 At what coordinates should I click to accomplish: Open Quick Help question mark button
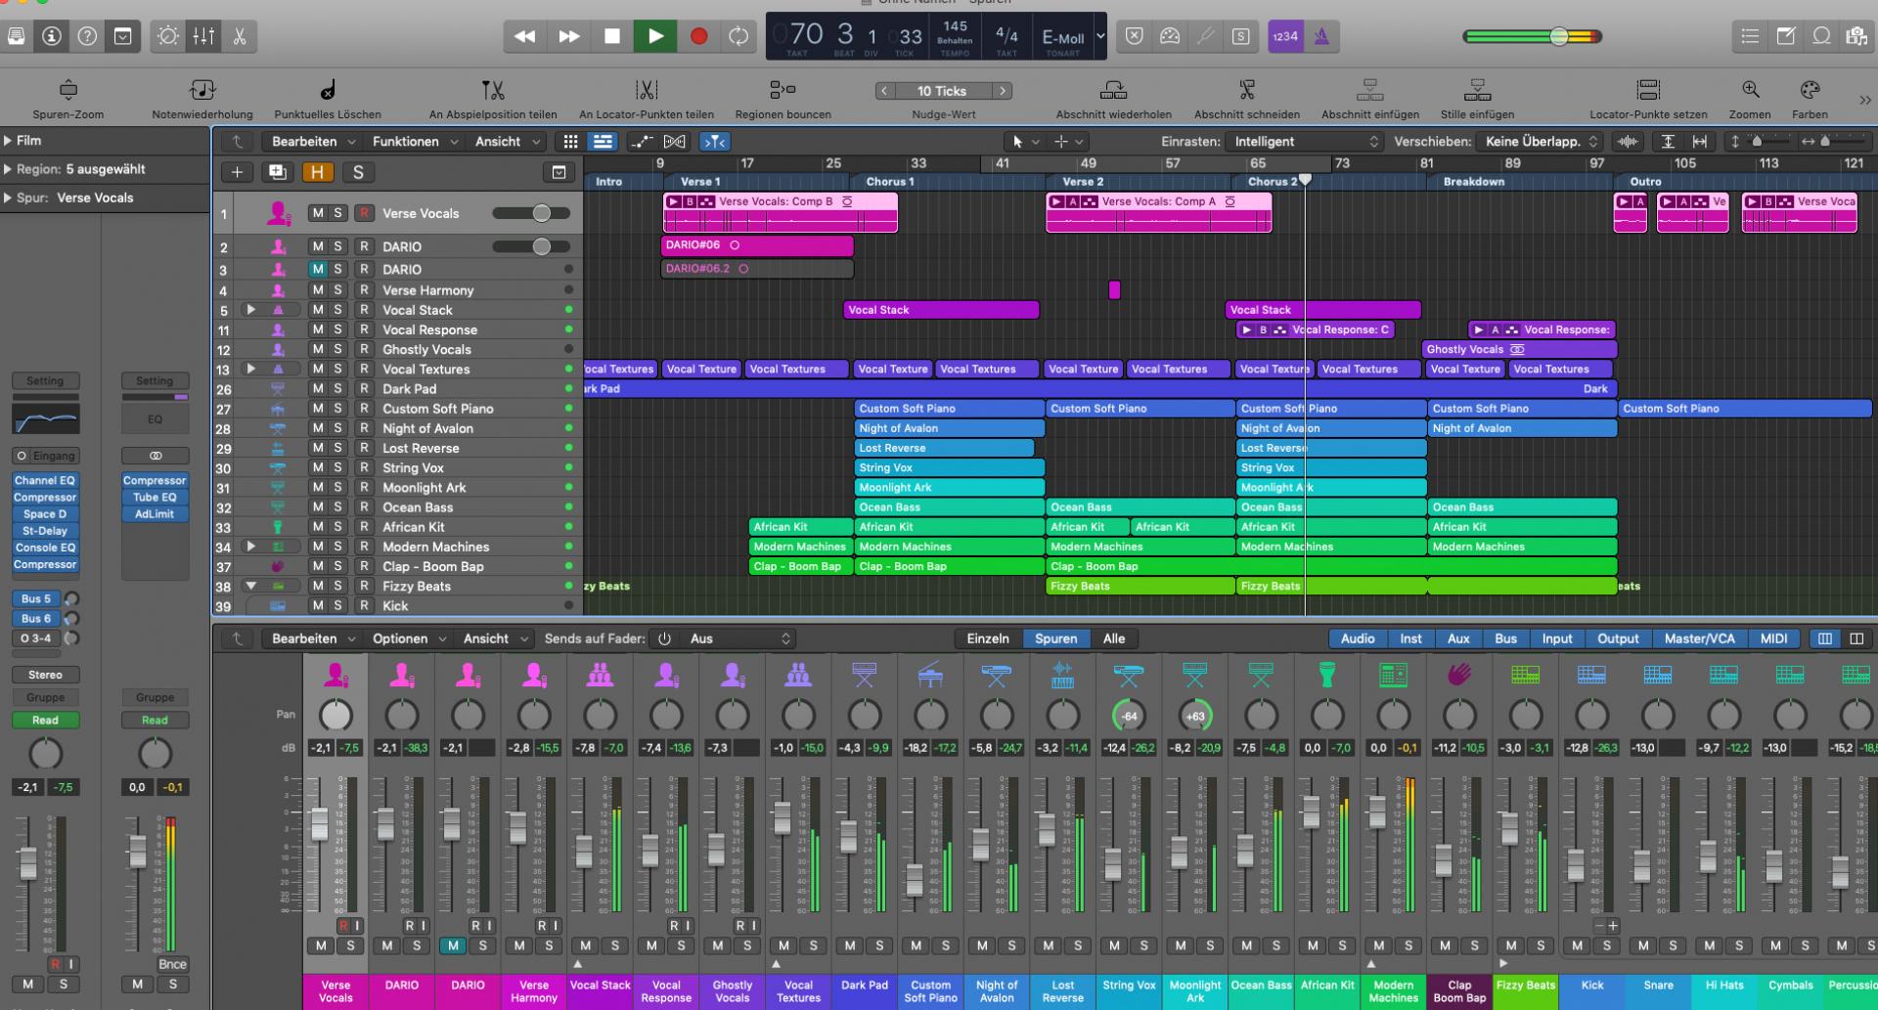click(x=88, y=36)
